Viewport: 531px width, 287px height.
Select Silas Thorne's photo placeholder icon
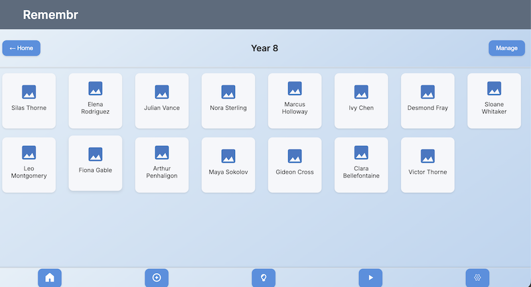click(29, 91)
